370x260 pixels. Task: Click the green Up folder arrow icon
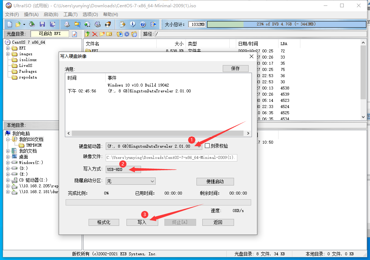pos(87,34)
